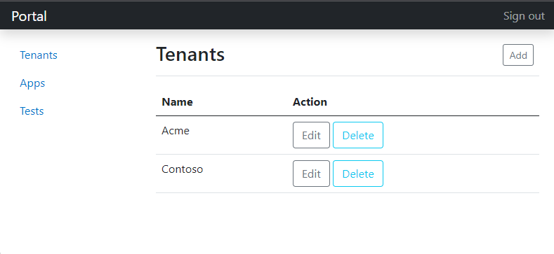
Task: Open the Portal brand link
Action: [x=29, y=16]
